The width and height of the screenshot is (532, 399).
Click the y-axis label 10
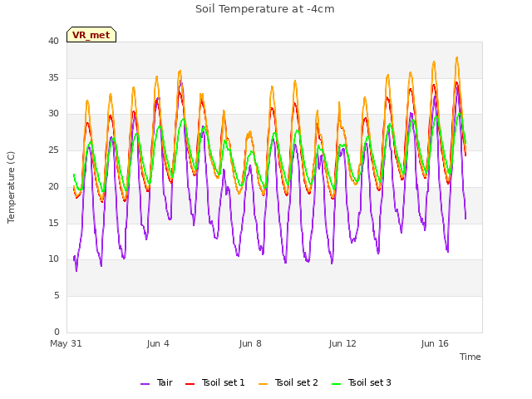pyautogui.click(x=53, y=259)
